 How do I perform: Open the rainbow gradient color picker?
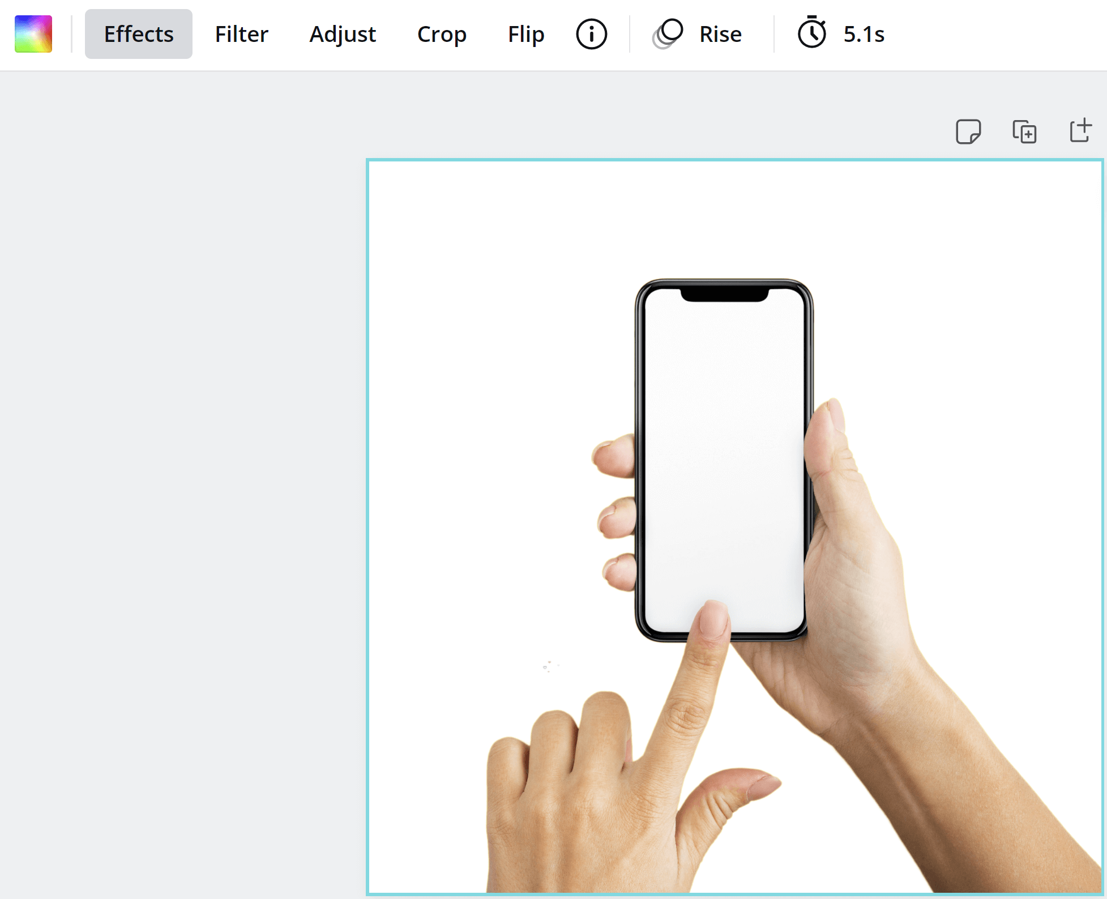tap(33, 34)
